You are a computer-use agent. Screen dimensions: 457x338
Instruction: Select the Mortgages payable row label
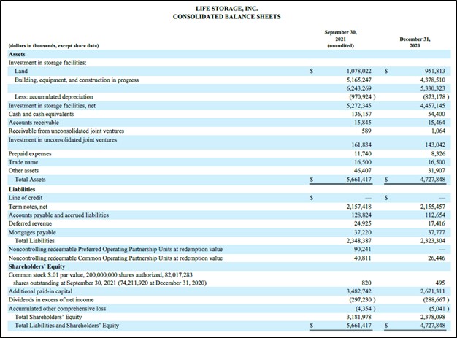[32, 231]
